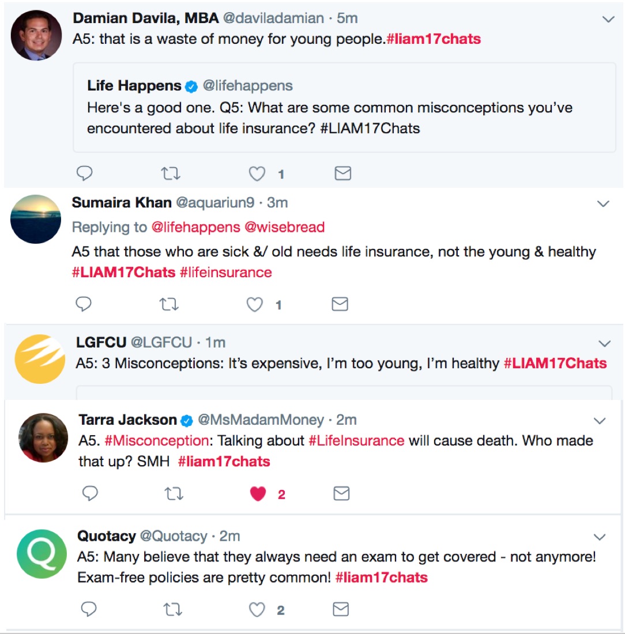Message Tarra Jackson's tweet to someone
Image resolution: width=625 pixels, height=634 pixels.
coord(342,494)
